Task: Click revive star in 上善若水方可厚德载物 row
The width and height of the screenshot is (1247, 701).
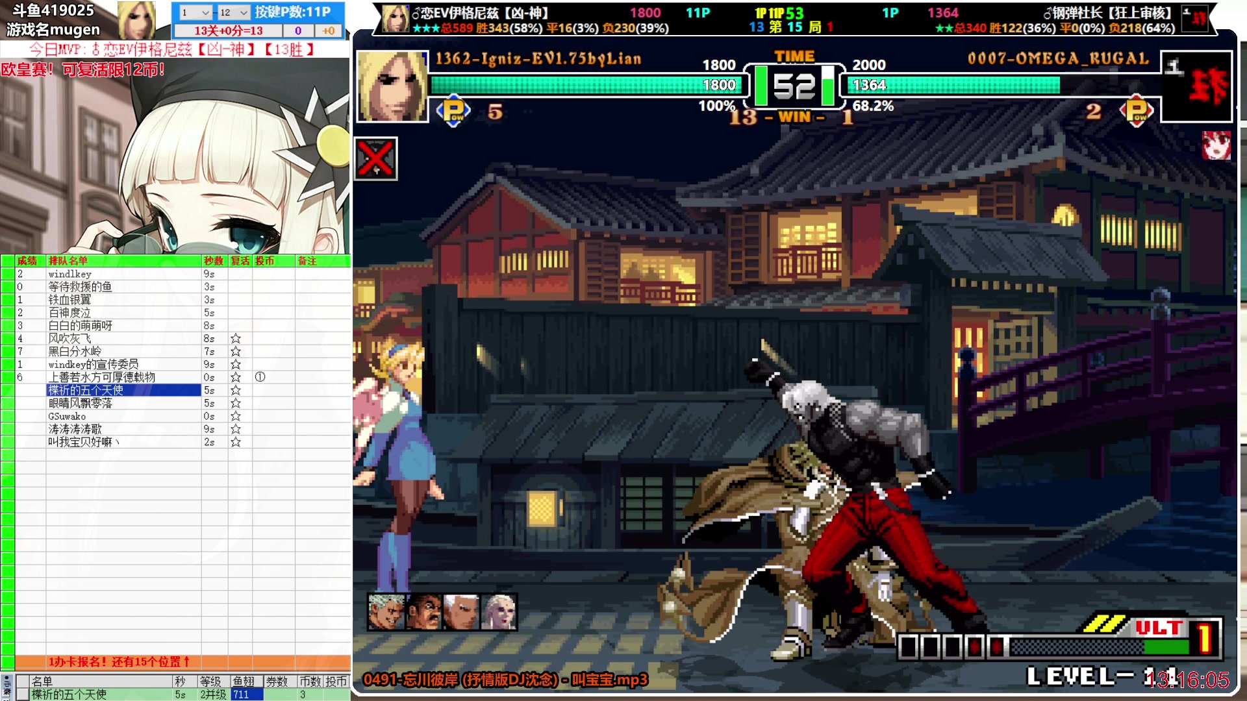Action: [236, 378]
